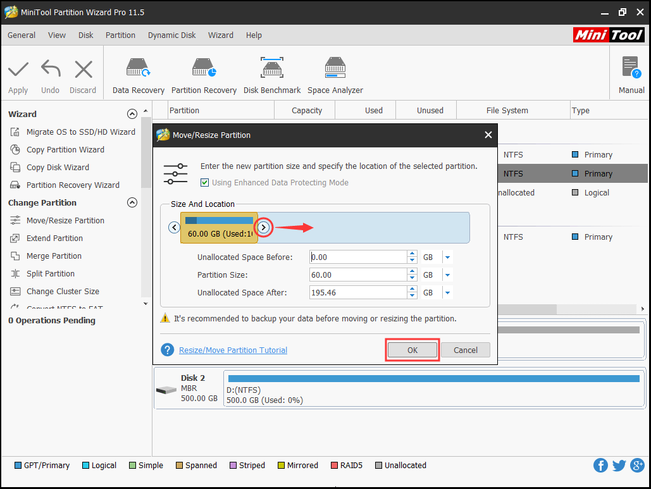Click the Discard X icon
Viewport: 651px width, 489px height.
pos(84,70)
